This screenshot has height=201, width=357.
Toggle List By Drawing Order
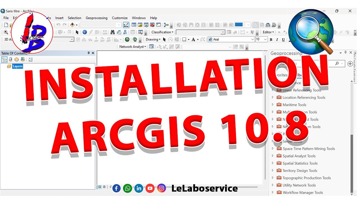(4, 59)
